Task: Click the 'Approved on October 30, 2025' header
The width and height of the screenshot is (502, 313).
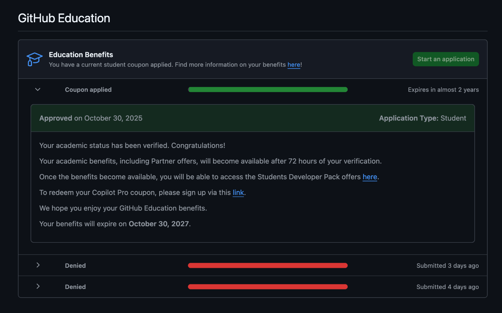Action: [x=91, y=118]
